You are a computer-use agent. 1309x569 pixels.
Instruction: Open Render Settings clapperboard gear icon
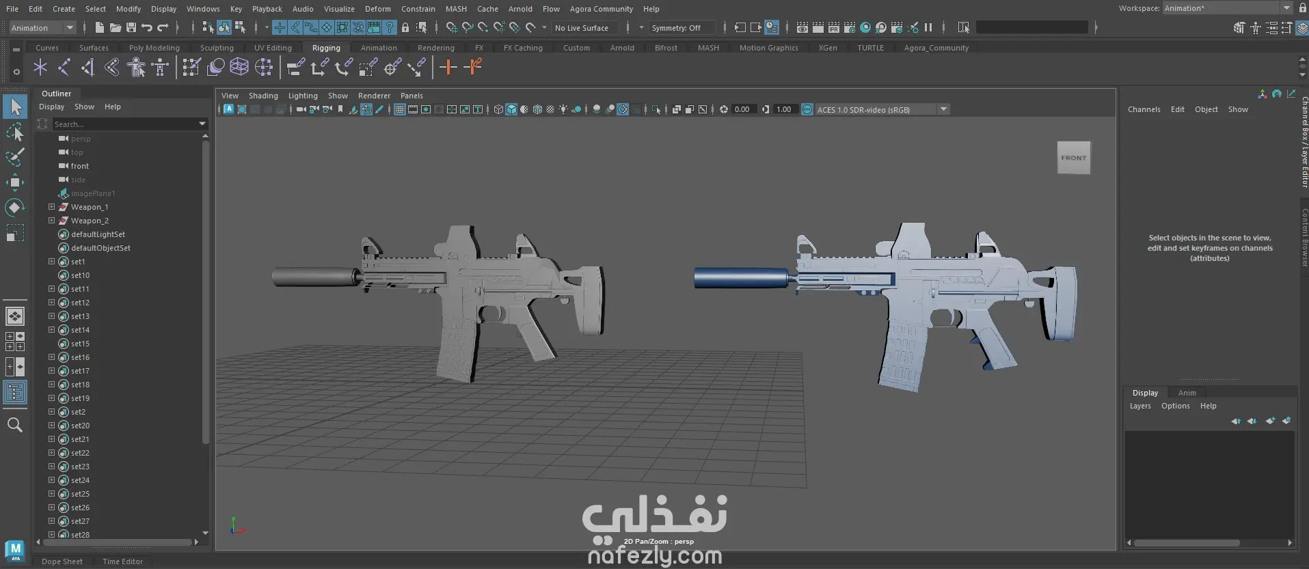tap(850, 28)
